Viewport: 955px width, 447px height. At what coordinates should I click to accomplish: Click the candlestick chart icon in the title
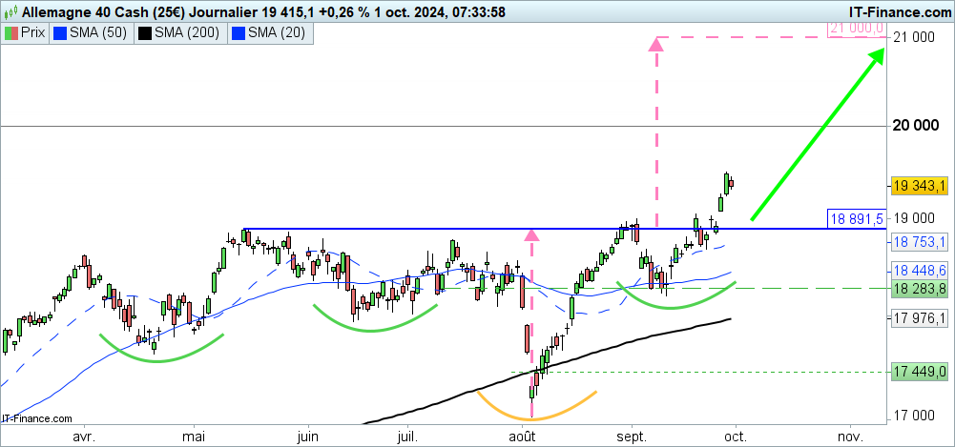coord(10,11)
